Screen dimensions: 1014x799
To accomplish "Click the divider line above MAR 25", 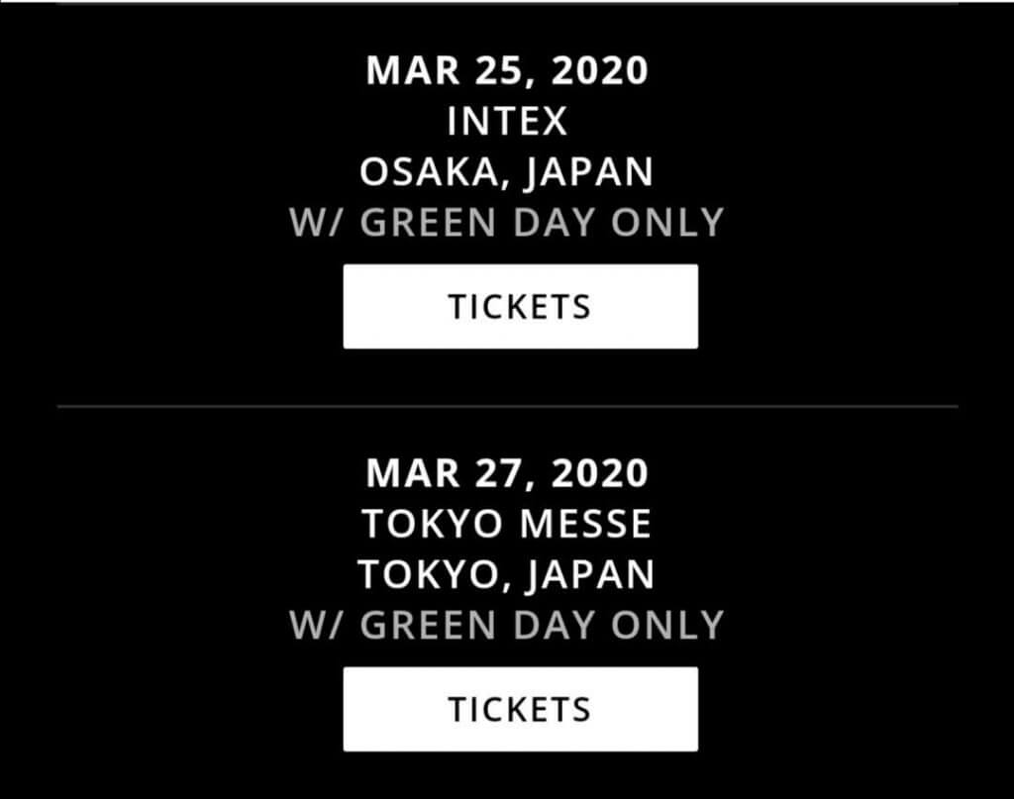I will tap(508, 2).
